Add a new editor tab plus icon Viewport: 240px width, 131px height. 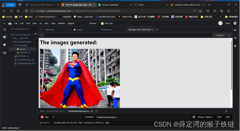point(157,30)
